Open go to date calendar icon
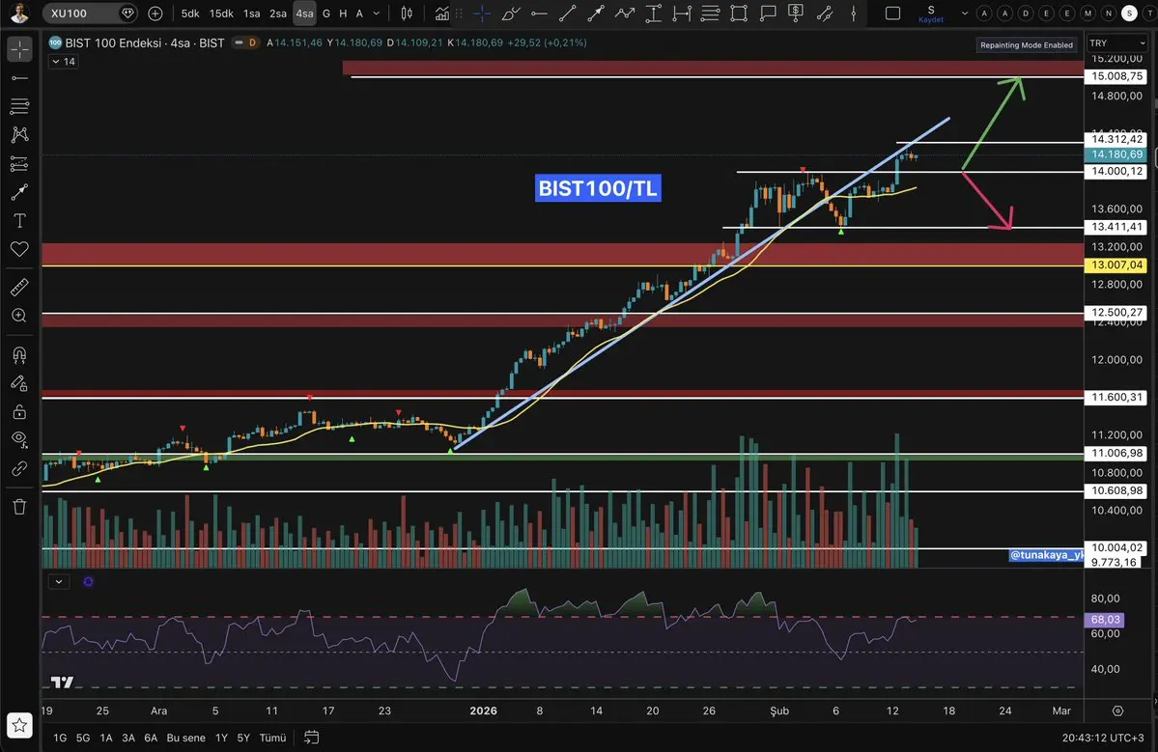The height and width of the screenshot is (752, 1158). click(312, 738)
